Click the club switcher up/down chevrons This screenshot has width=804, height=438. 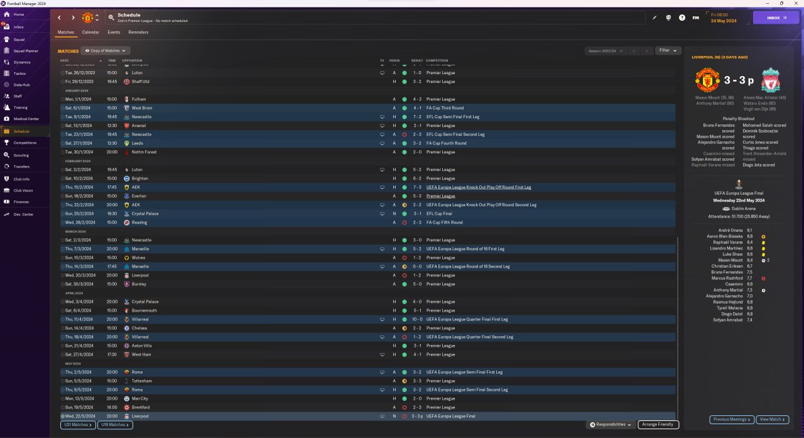coord(97,18)
